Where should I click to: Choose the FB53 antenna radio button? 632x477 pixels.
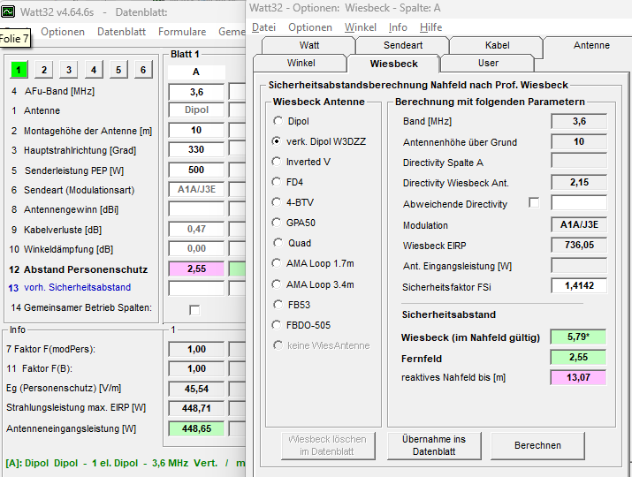click(278, 305)
